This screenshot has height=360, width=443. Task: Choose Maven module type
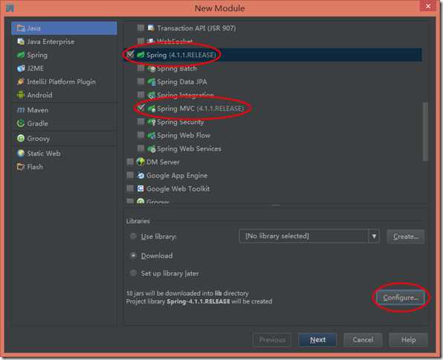coord(65,110)
